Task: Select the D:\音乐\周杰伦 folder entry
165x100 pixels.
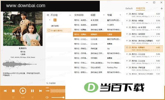Action: pos(59,31)
